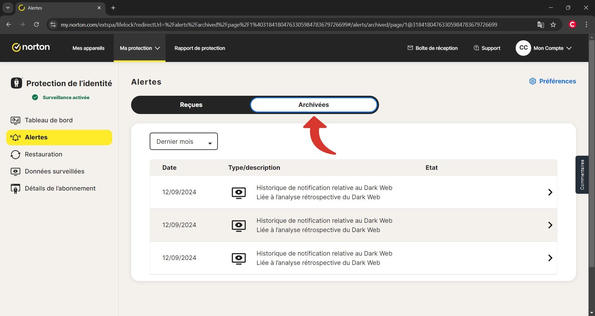Open Mes appareils in top navigation
Viewport: 595px width, 316px height.
click(88, 48)
